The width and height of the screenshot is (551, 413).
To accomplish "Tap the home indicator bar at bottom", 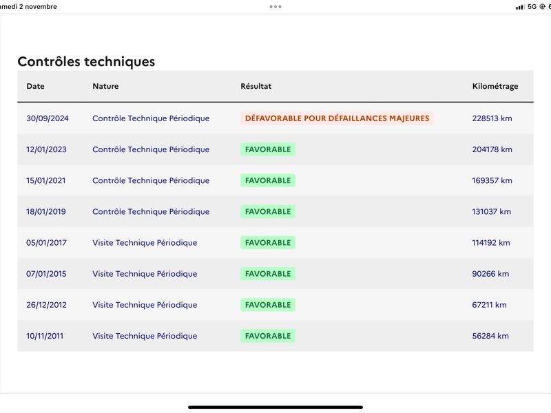I will click(275, 407).
